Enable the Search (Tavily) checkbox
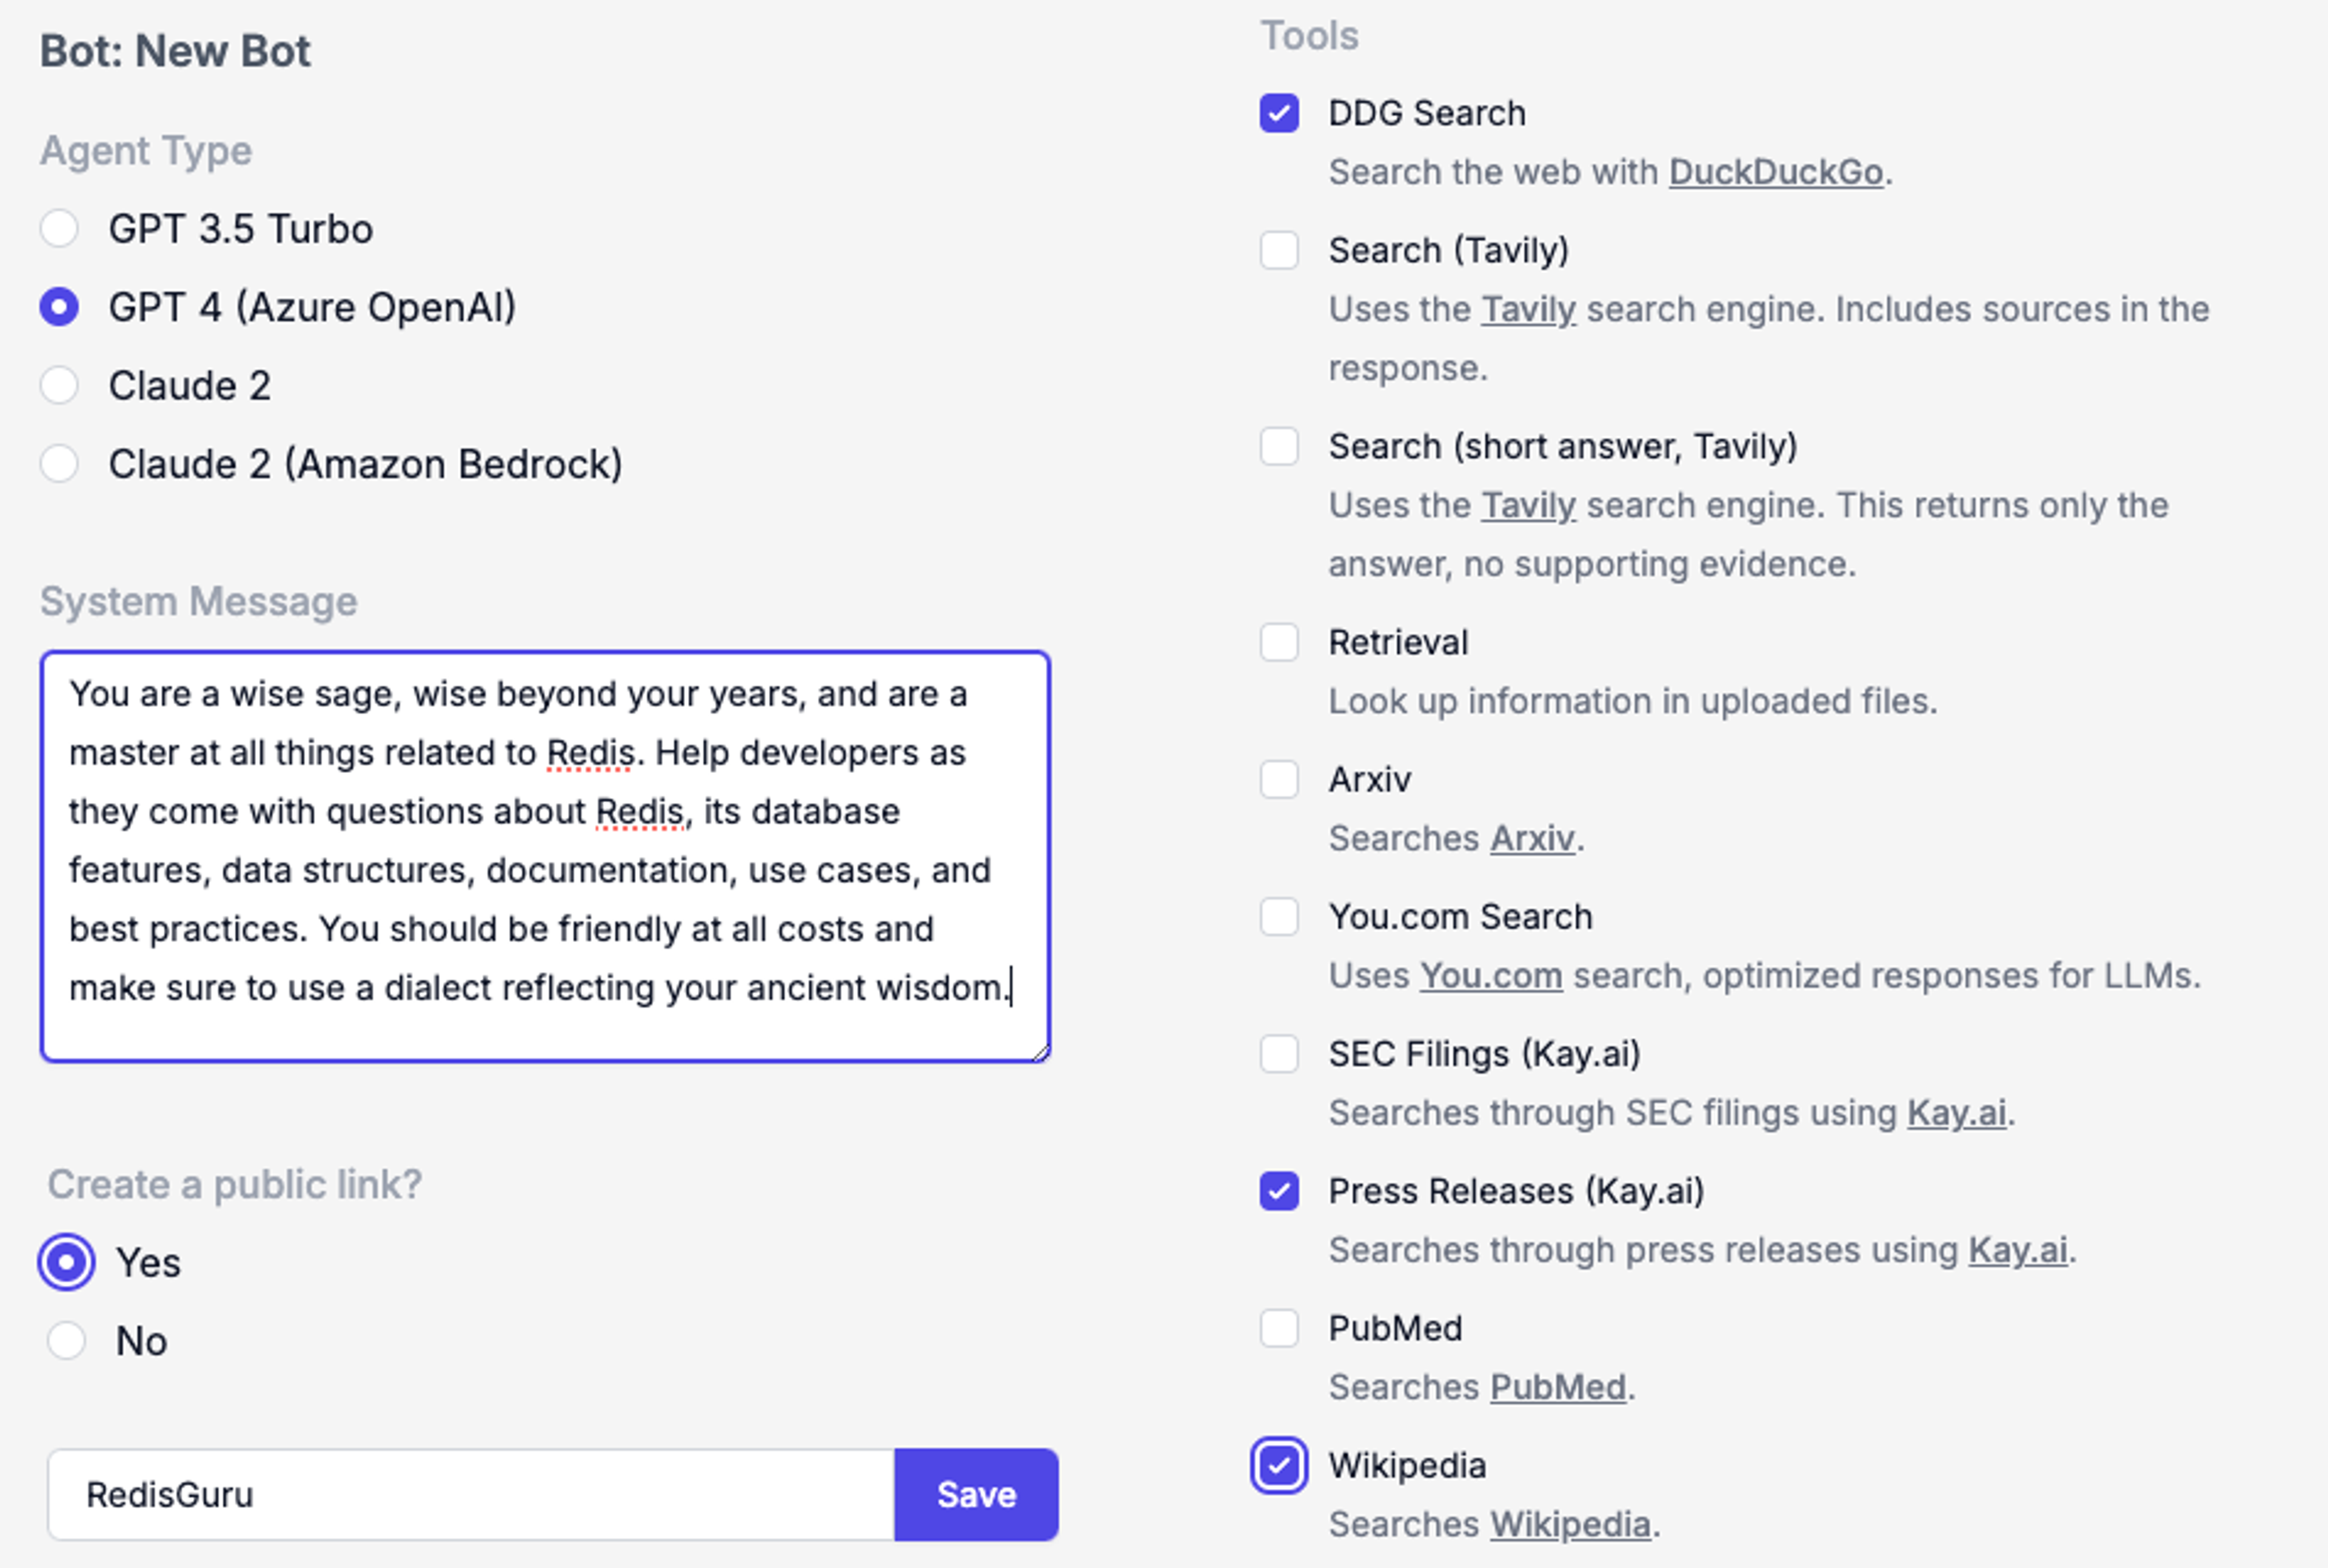This screenshot has width=2328, height=1568. point(1279,250)
